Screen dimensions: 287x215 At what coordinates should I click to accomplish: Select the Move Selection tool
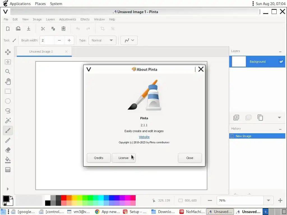tap(8, 62)
